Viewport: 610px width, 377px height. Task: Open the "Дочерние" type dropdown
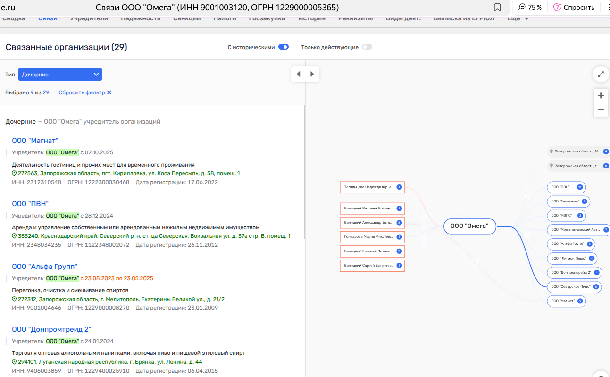(60, 75)
